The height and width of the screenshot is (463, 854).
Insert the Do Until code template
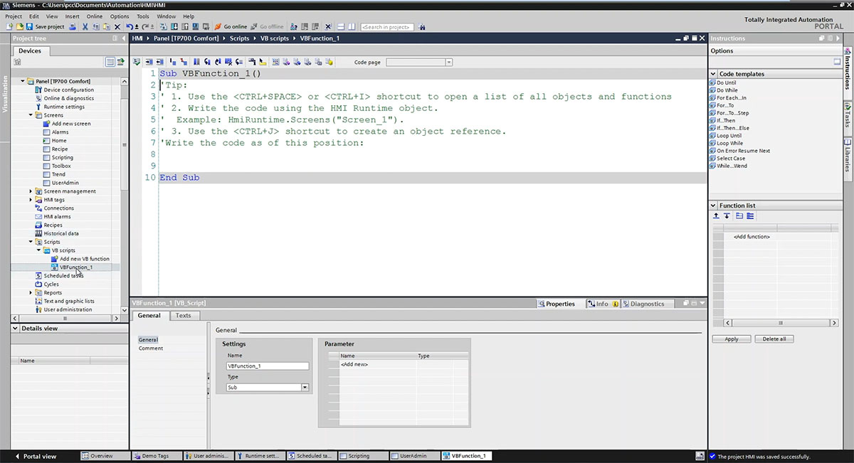723,83
